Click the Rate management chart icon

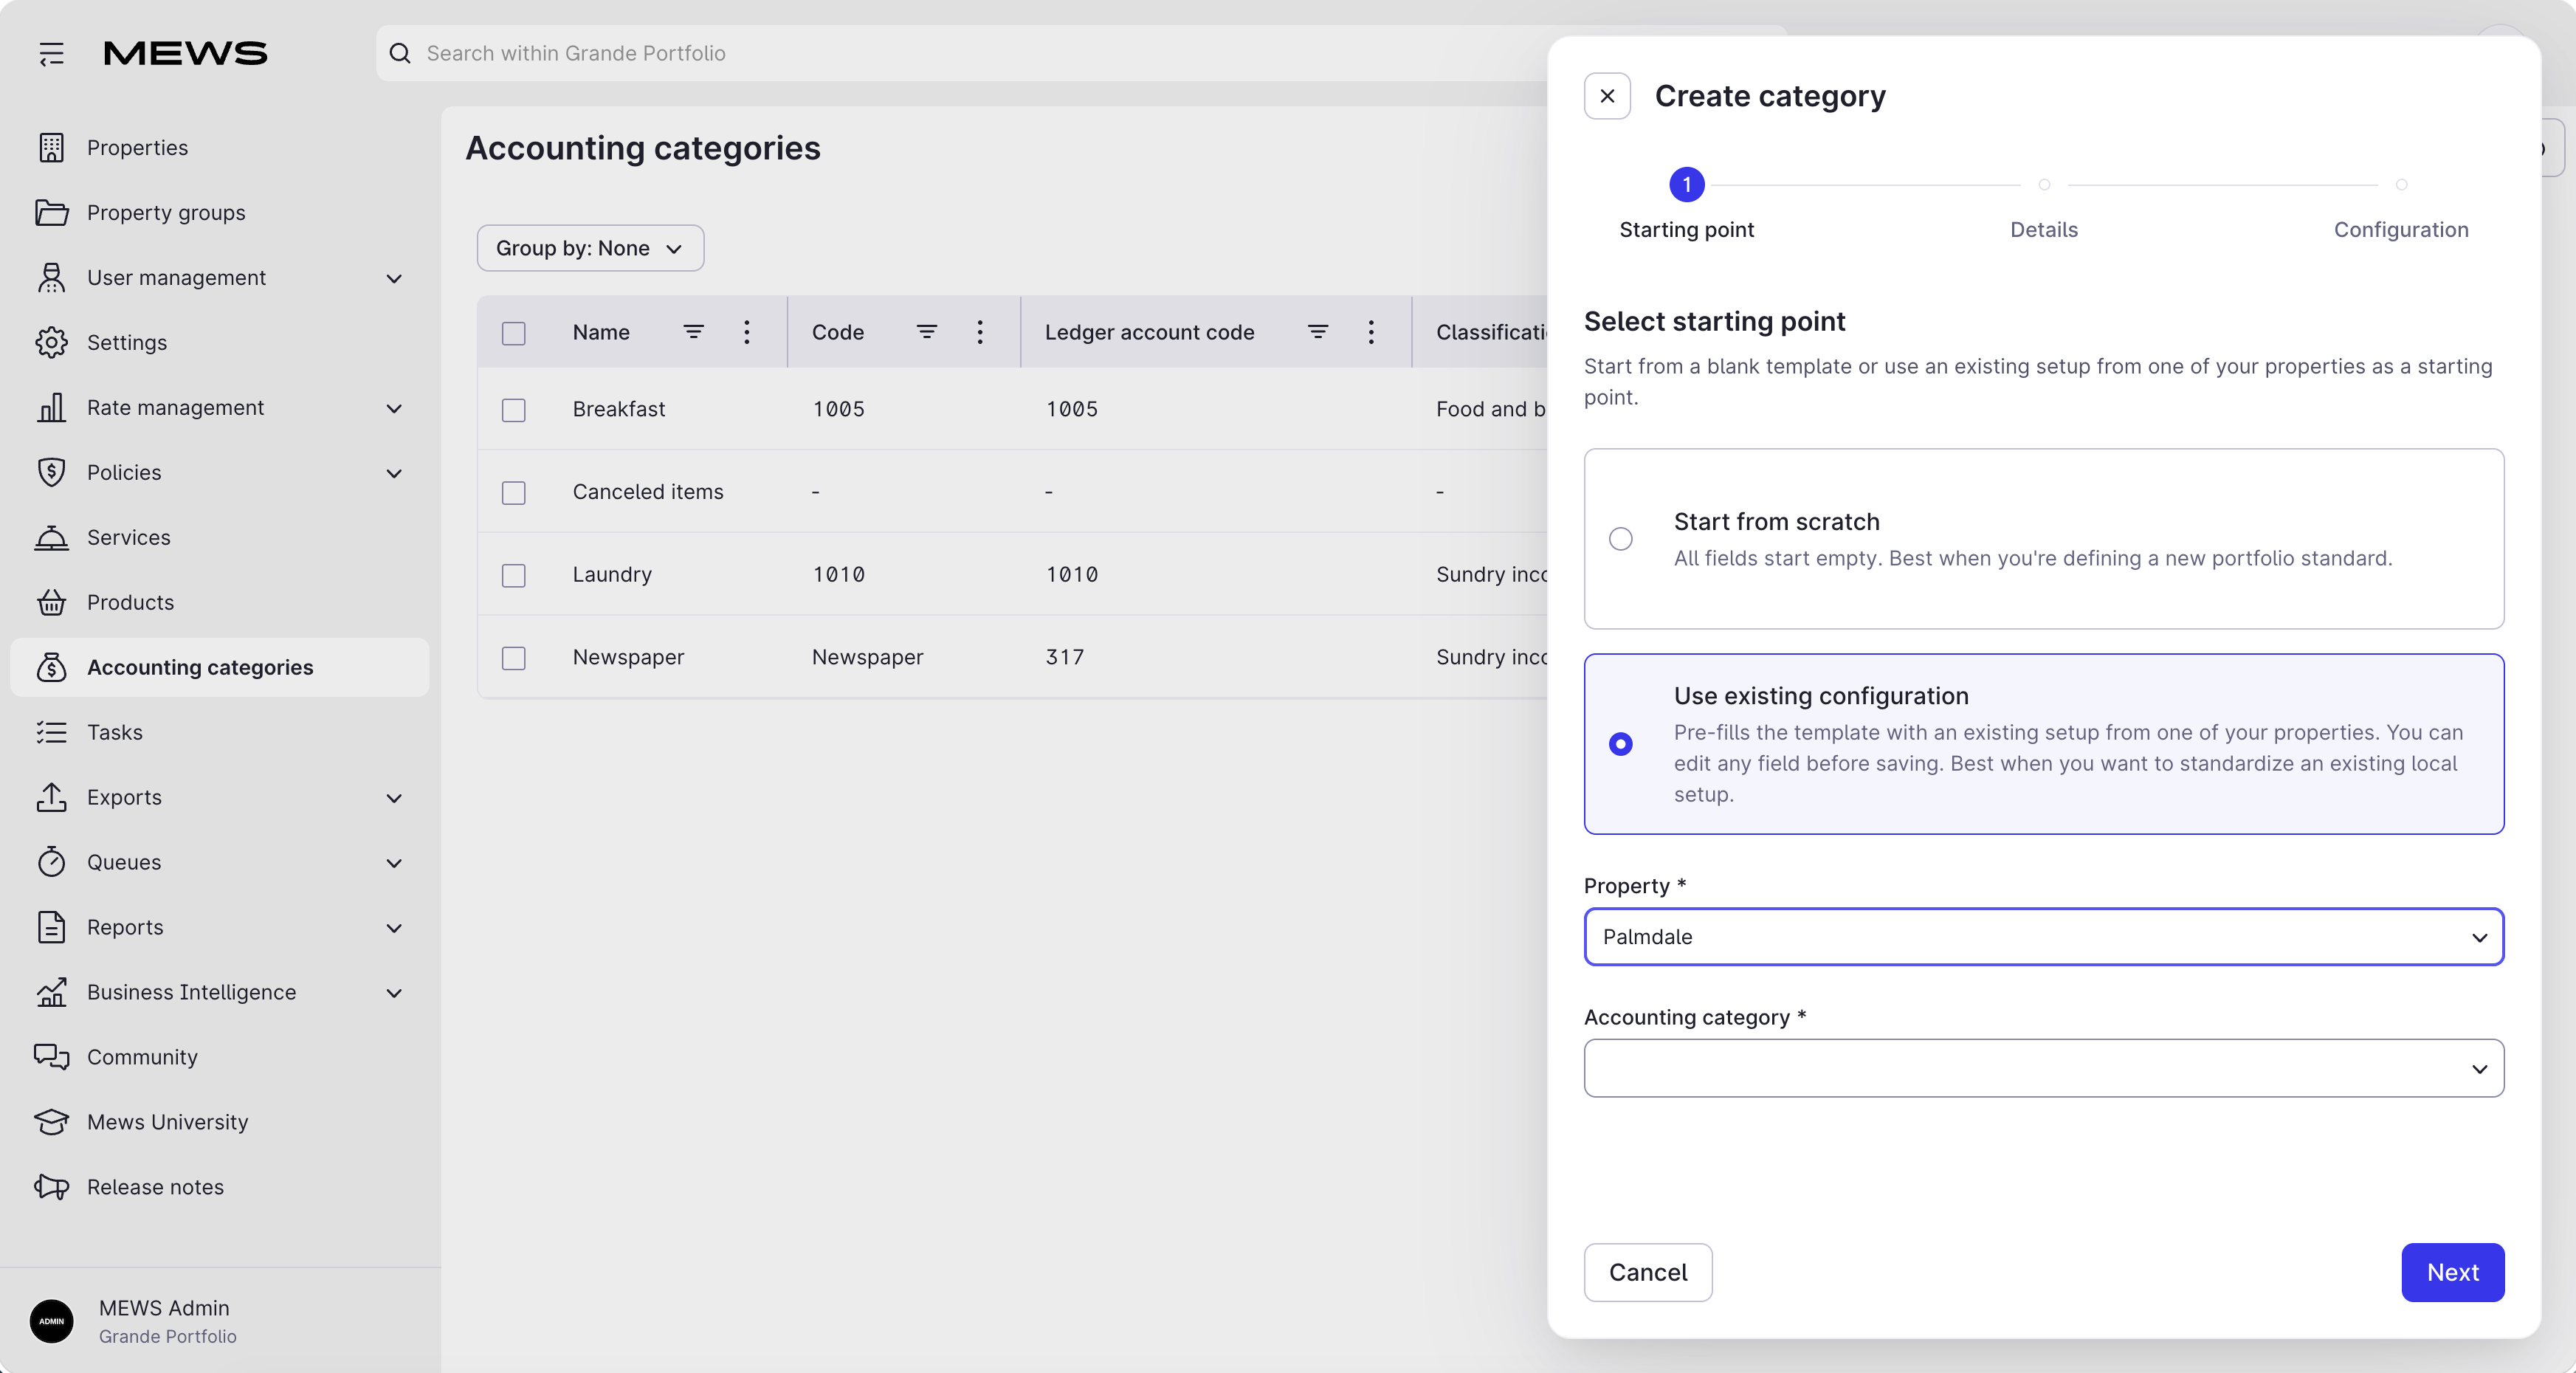[x=51, y=408]
